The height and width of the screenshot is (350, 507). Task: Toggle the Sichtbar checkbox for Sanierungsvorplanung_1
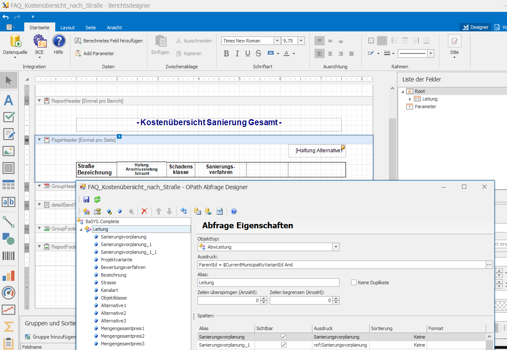283,345
